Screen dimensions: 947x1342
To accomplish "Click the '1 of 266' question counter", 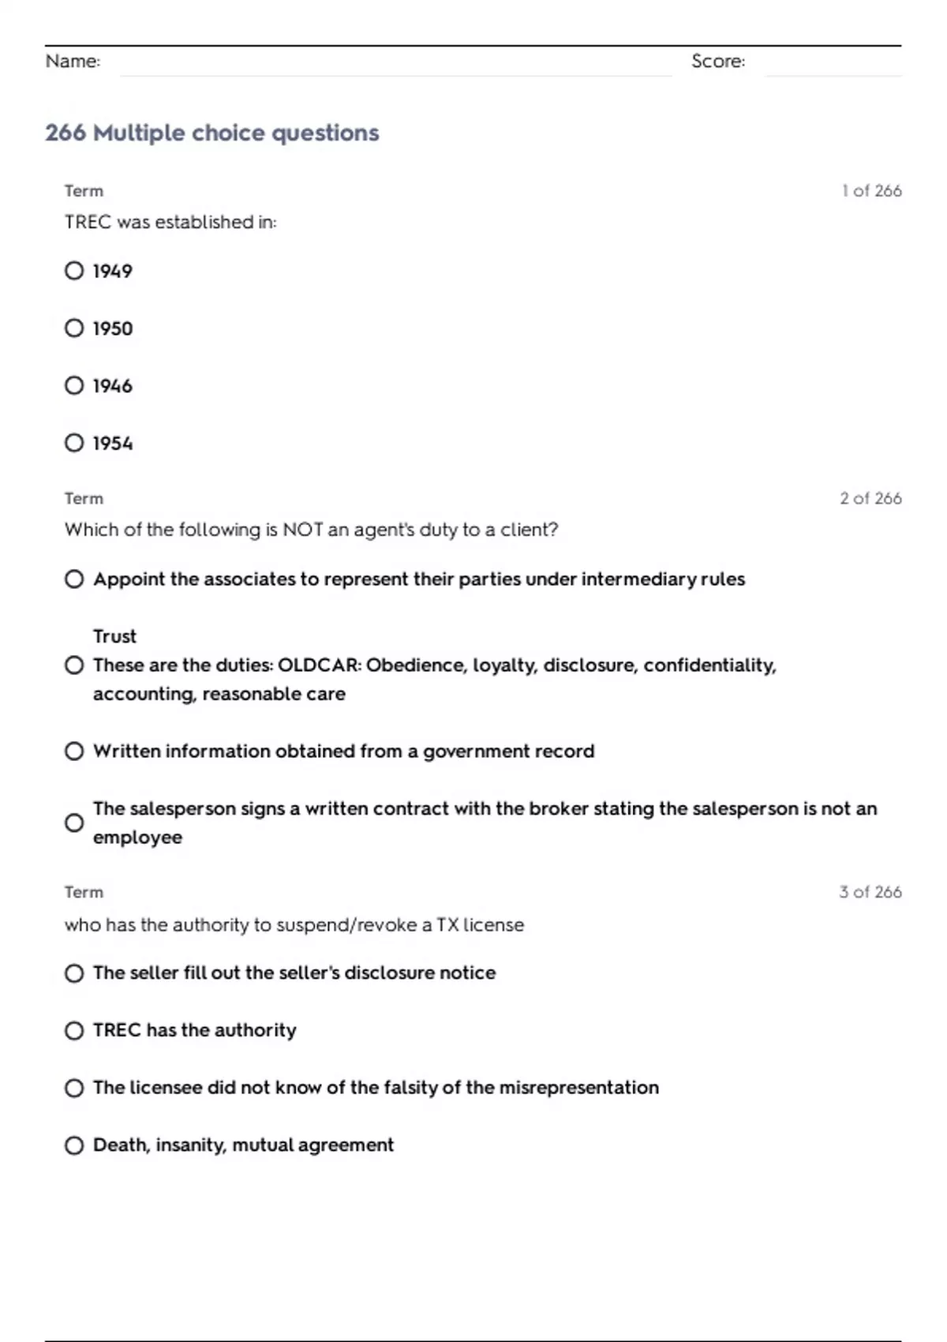I will pyautogui.click(x=871, y=191).
